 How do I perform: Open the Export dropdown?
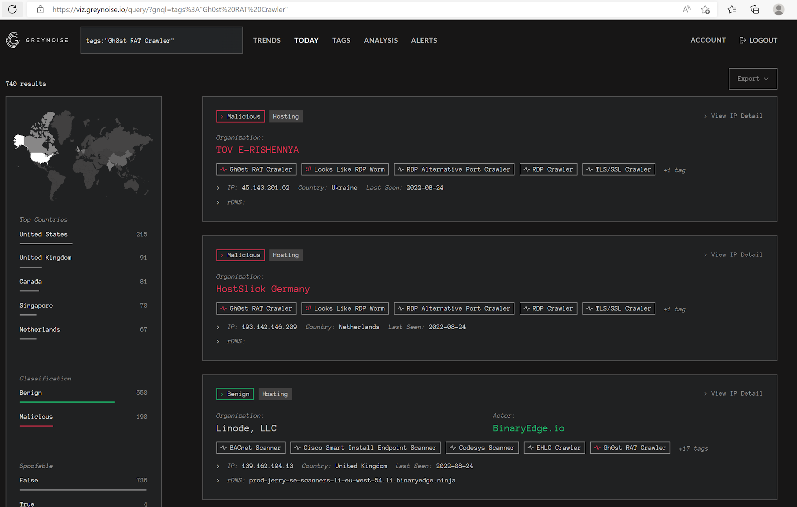pyautogui.click(x=753, y=79)
